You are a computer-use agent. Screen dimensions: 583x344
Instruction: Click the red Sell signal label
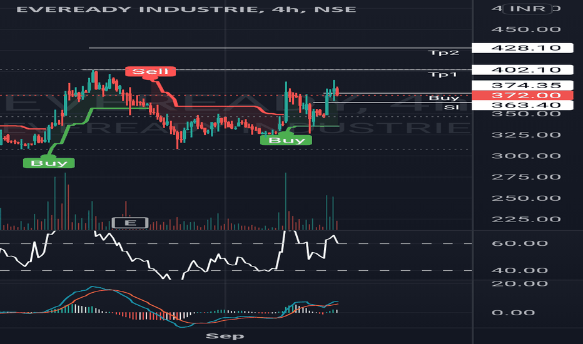tap(150, 71)
